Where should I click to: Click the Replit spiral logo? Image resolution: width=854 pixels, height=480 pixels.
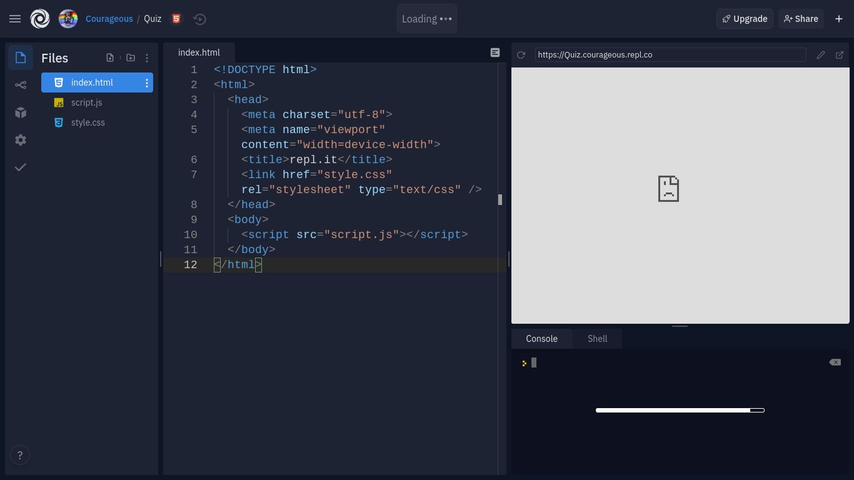(x=40, y=19)
